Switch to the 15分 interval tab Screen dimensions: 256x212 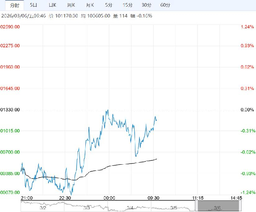coord(127,5)
